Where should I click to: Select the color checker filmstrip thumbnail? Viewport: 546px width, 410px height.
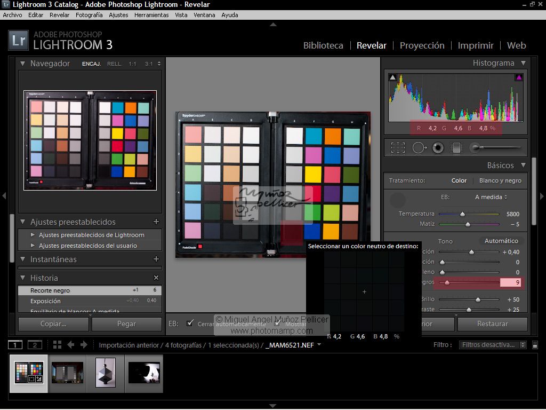pos(29,372)
